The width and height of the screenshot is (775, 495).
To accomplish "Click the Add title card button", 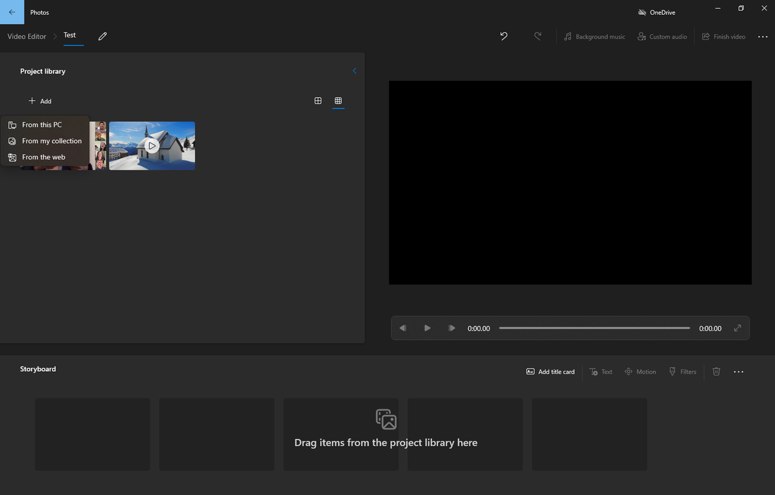I will [550, 371].
